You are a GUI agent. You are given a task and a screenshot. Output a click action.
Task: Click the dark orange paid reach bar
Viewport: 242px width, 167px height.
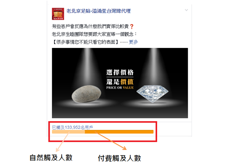click(x=119, y=132)
